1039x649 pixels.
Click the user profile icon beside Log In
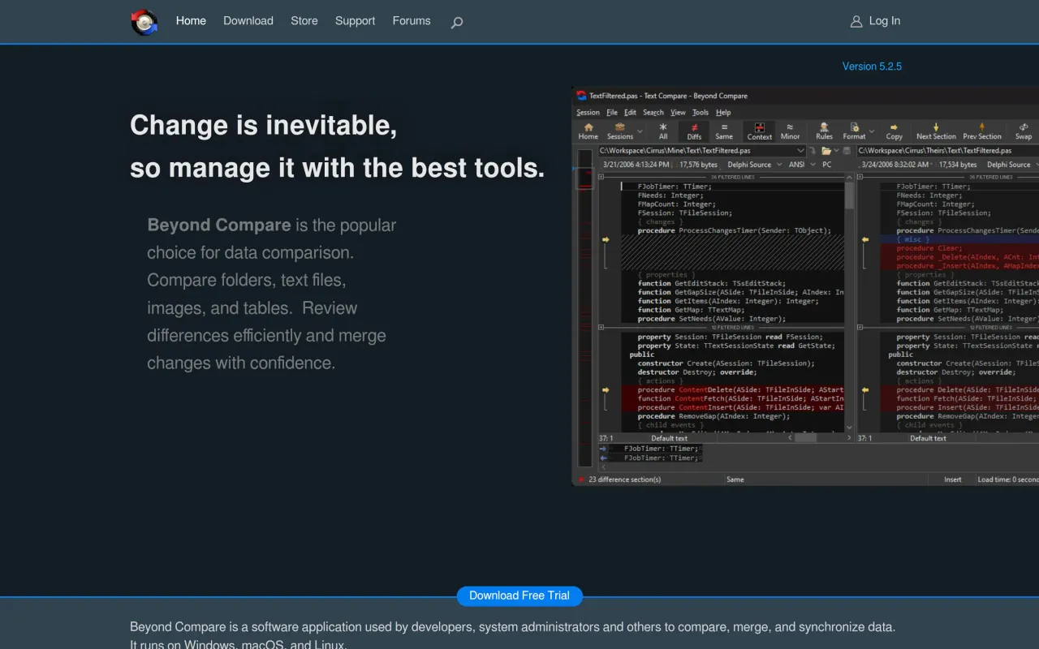(856, 22)
